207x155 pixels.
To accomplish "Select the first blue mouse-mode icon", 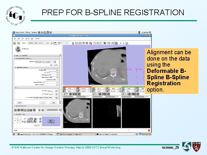I will tap(120, 43).
